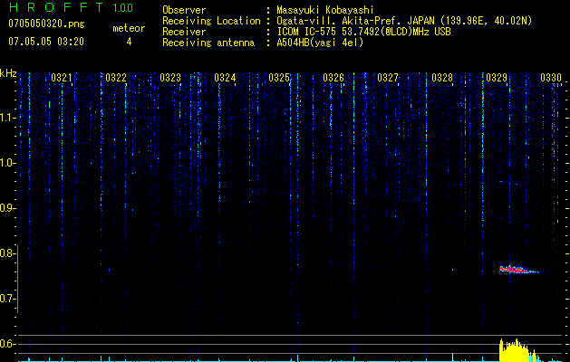The height and width of the screenshot is (362, 570).
Task: Click the 0330 time marker
Action: point(551,78)
